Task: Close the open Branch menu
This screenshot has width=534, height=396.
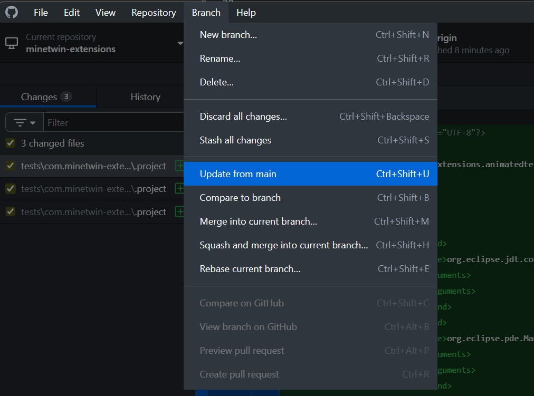Action: [x=206, y=13]
